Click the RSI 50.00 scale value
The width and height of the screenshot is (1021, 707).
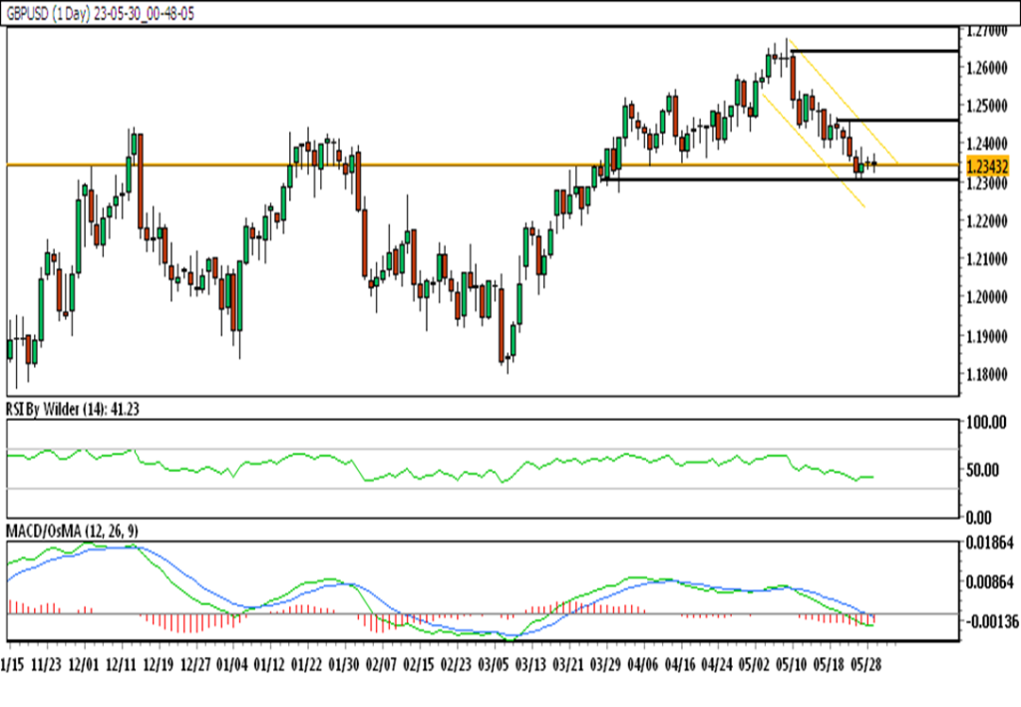[982, 470]
